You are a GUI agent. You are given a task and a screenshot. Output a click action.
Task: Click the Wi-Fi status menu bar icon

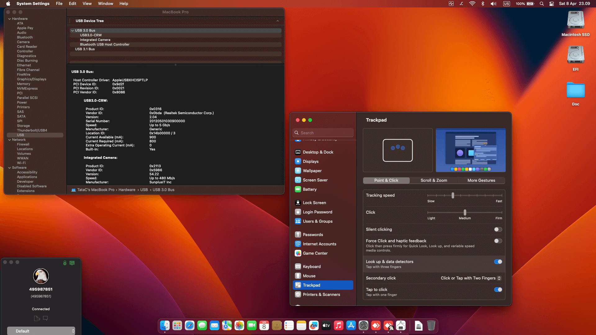point(472,4)
